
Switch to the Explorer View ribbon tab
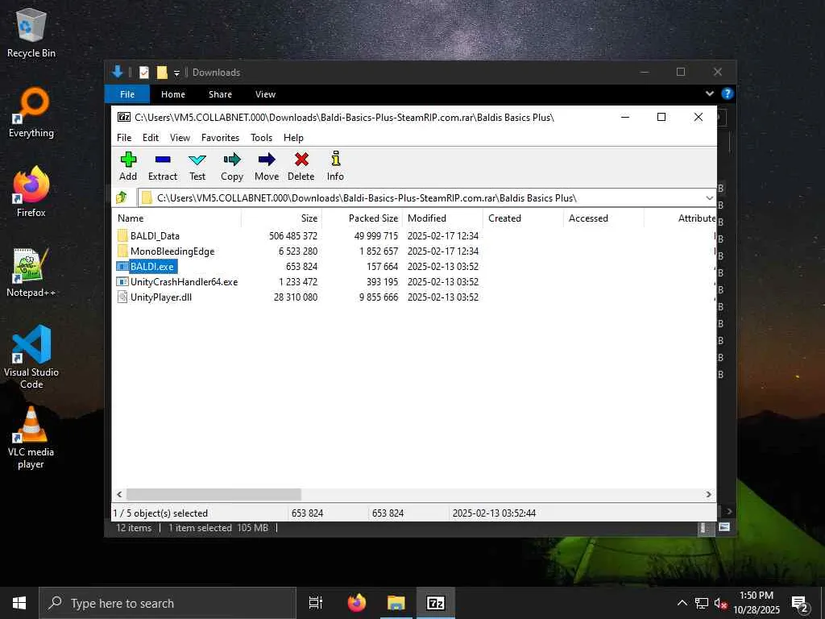coord(265,94)
